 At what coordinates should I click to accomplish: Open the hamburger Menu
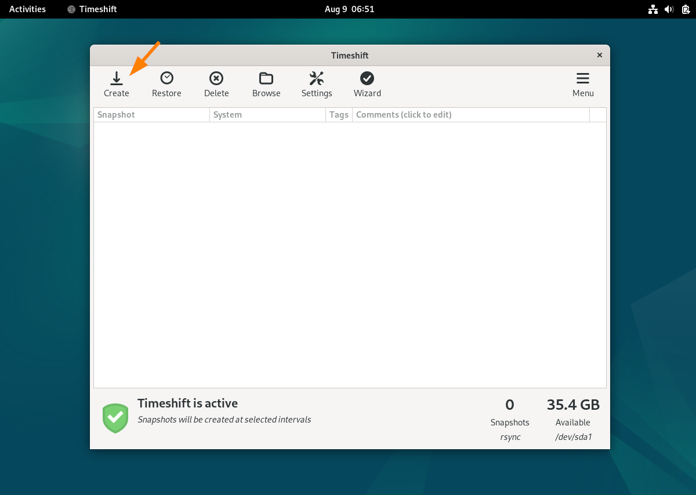583,85
